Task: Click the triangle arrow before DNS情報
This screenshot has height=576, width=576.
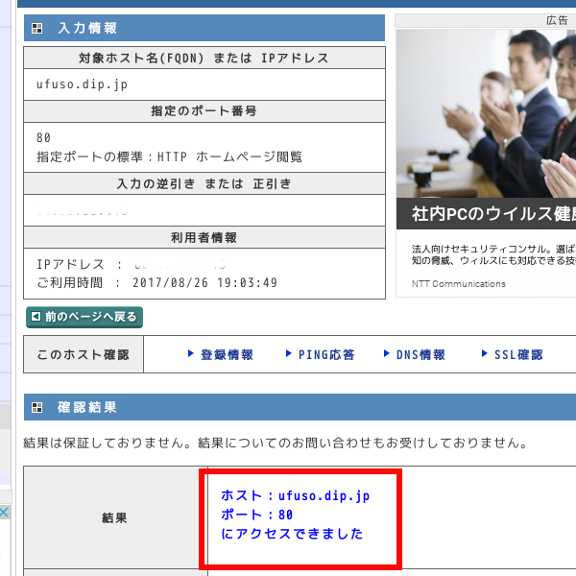Action: pyautogui.click(x=387, y=354)
